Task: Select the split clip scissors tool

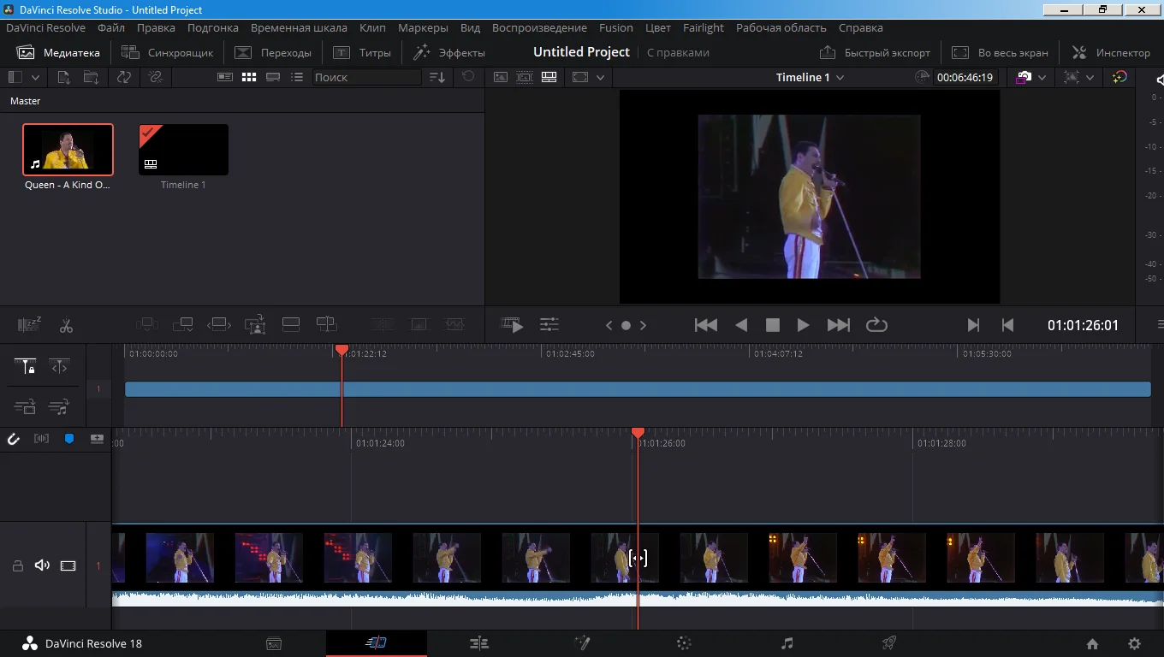Action: [66, 325]
